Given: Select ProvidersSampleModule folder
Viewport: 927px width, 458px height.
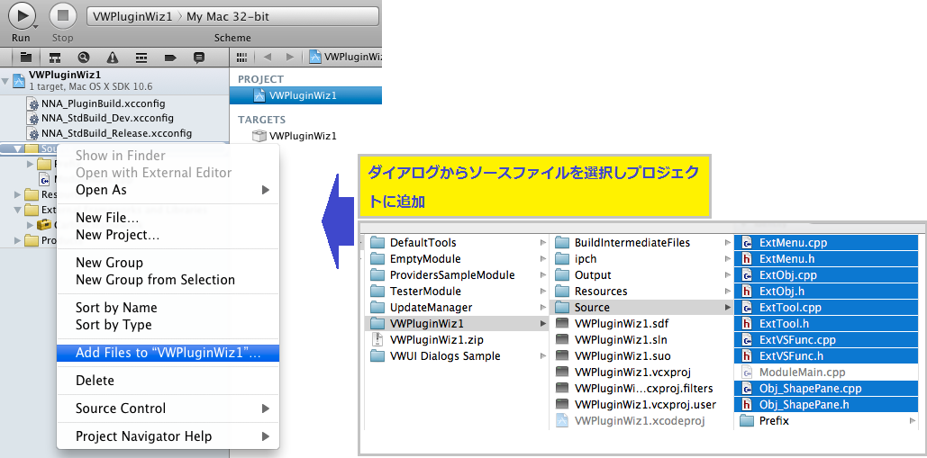Looking at the screenshot, I should tap(458, 275).
